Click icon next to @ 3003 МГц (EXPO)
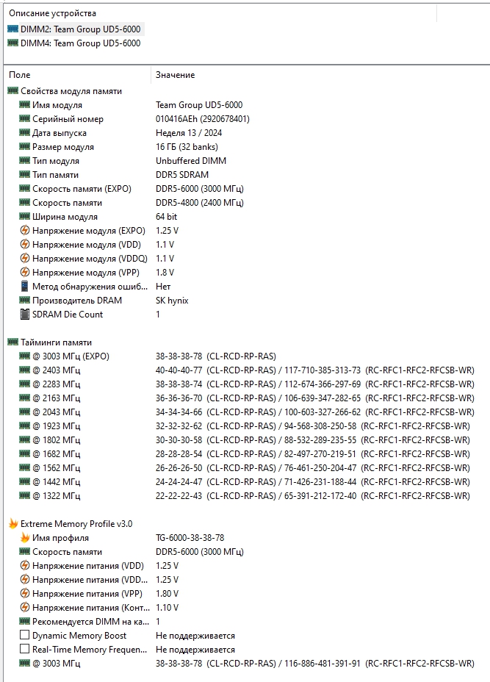This screenshot has height=682, width=490. coord(25,356)
